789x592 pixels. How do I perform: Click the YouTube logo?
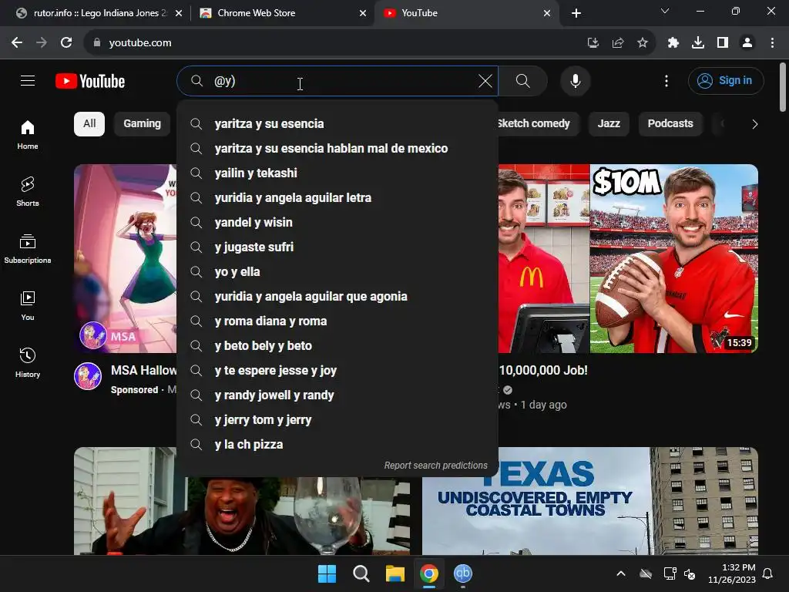pyautogui.click(x=90, y=81)
